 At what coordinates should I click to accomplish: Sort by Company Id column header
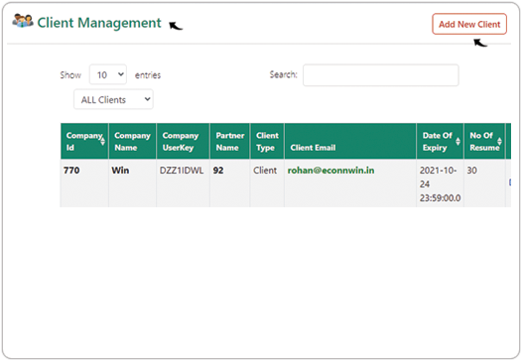click(84, 142)
